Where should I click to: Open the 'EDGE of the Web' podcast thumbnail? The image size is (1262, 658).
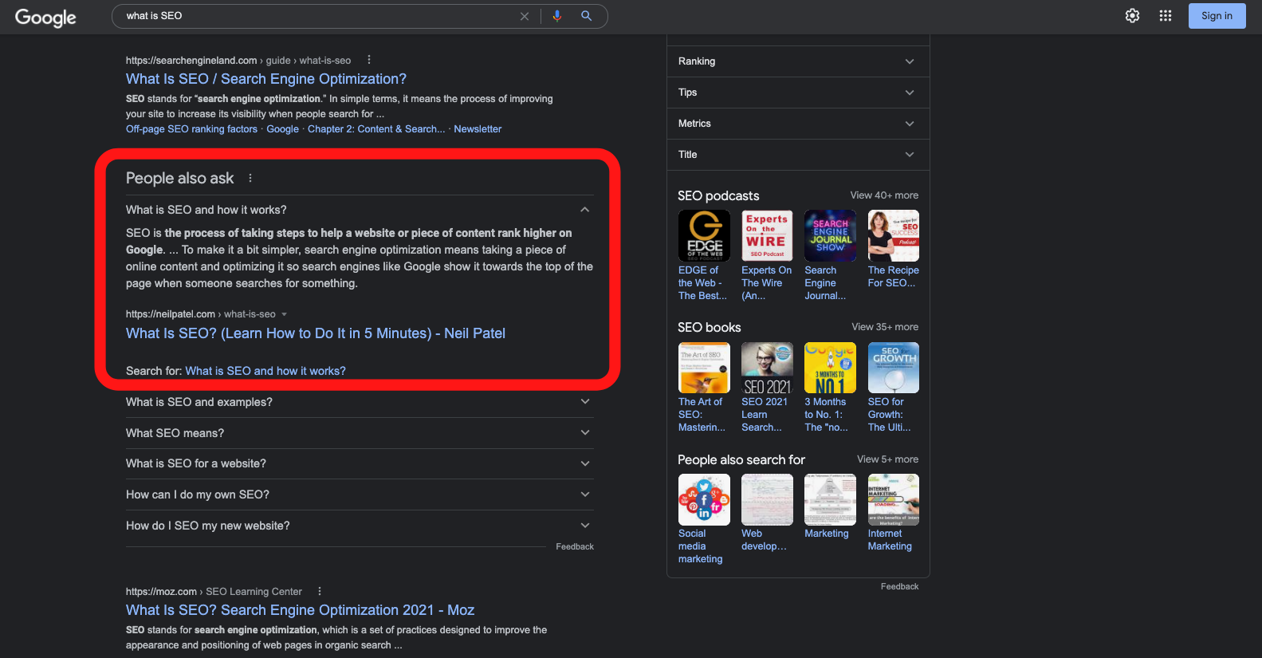point(704,235)
